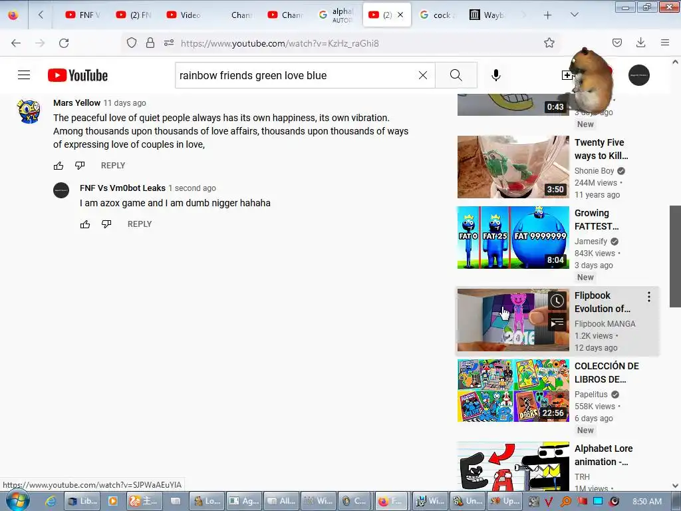Like the Mars Yellow comment
Viewport: 681px width, 511px height.
59,166
